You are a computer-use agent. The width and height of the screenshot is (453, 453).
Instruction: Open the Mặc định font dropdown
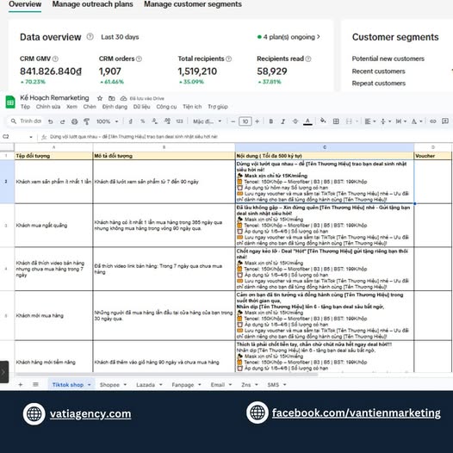click(x=208, y=121)
